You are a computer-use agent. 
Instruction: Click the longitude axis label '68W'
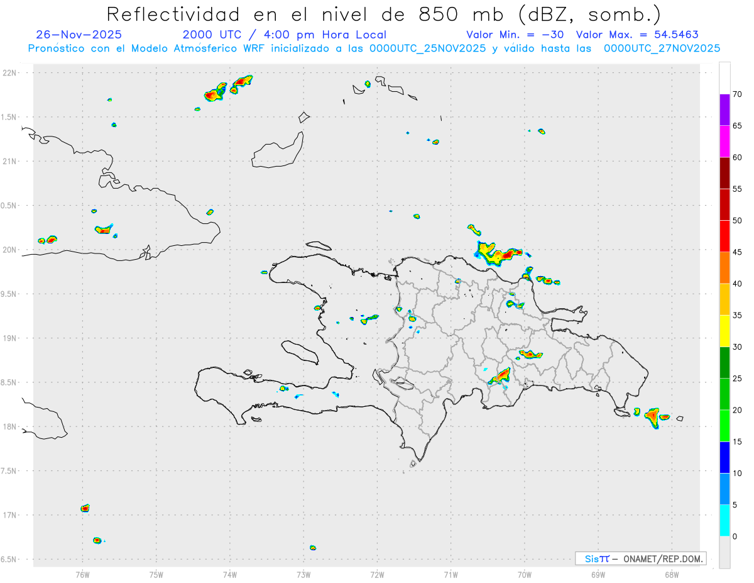pos(672,575)
